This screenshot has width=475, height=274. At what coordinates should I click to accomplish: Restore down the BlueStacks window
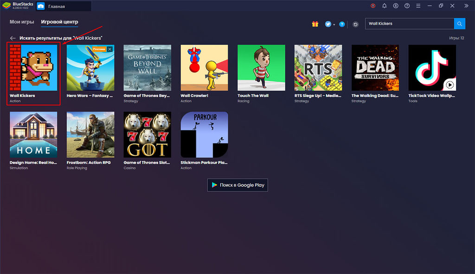tap(441, 6)
